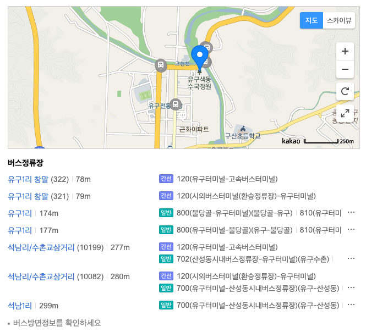Click 일반 badge in the 174m row
The height and width of the screenshot is (332, 366).
point(166,213)
